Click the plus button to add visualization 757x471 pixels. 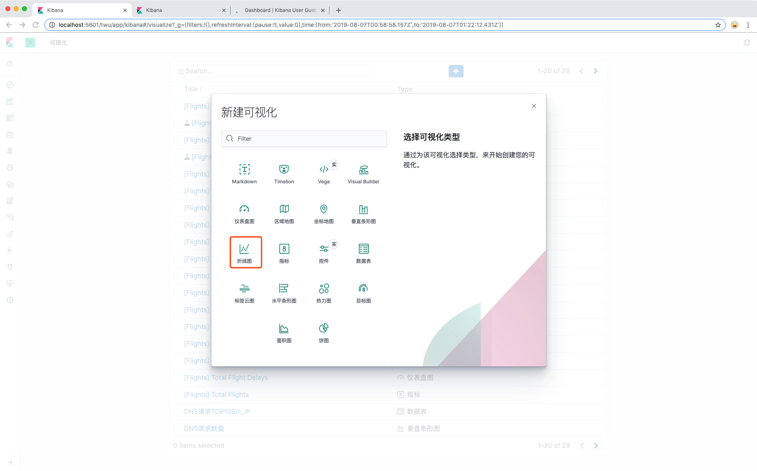[x=456, y=71]
